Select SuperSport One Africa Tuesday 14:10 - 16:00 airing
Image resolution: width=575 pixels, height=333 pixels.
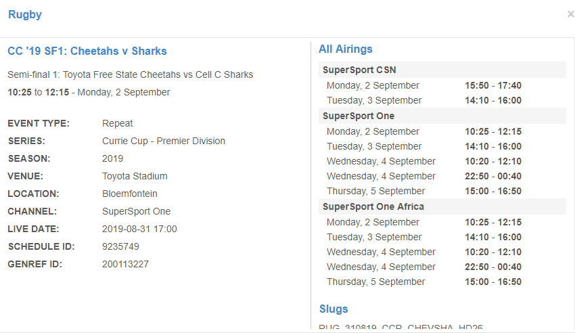coord(492,237)
